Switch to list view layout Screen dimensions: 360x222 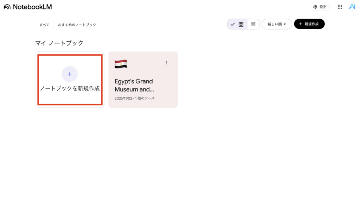click(x=253, y=24)
